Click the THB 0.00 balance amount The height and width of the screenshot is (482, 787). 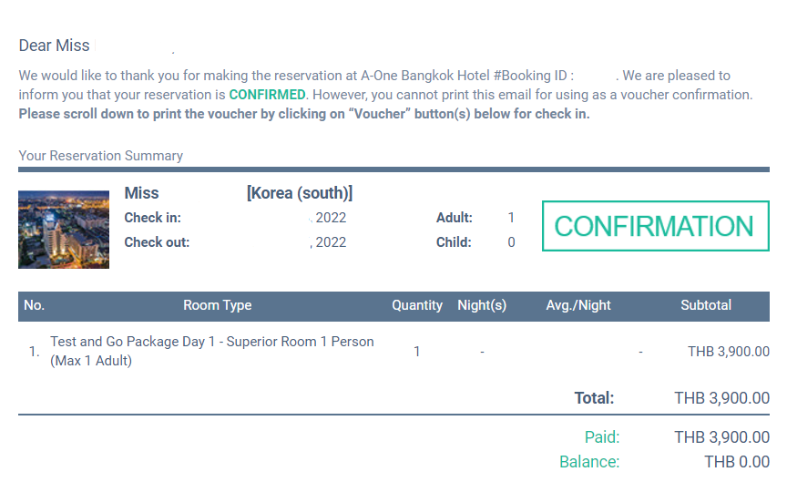tap(737, 462)
